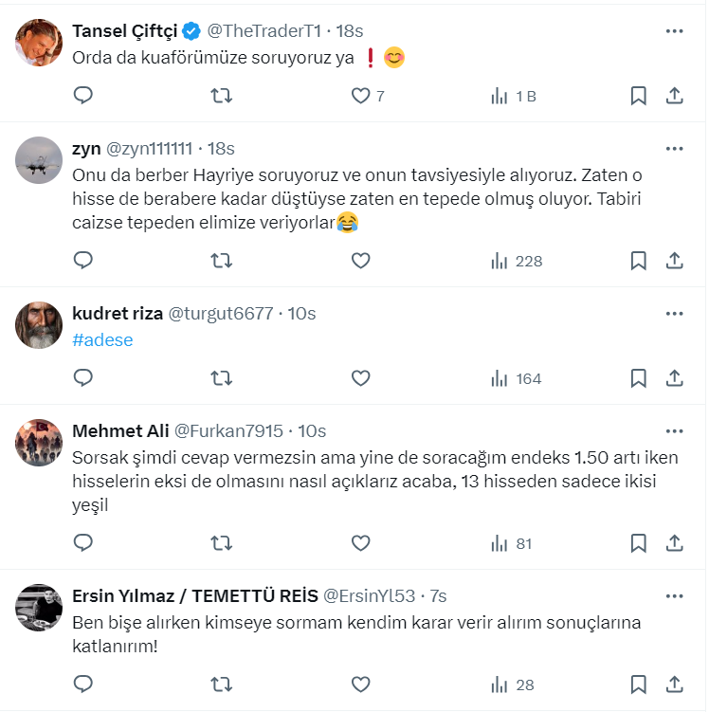Click Mehmet Ali's profile avatar
709x712 pixels.
[39, 443]
